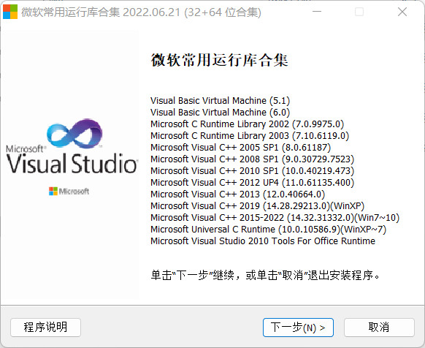425x348 pixels.
Task: Select the Visual Basic Virtual Machine (5.1) line
Action: coord(220,101)
